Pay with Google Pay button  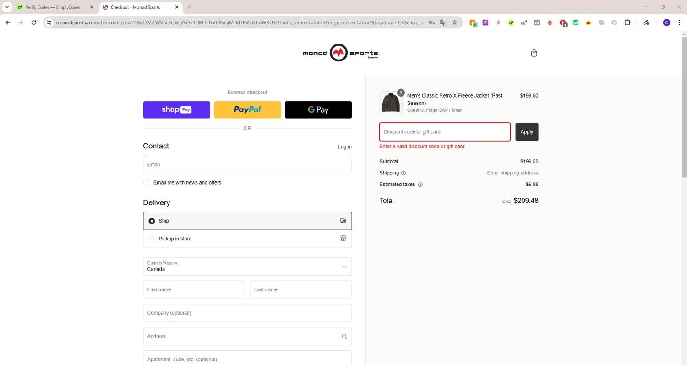click(318, 110)
